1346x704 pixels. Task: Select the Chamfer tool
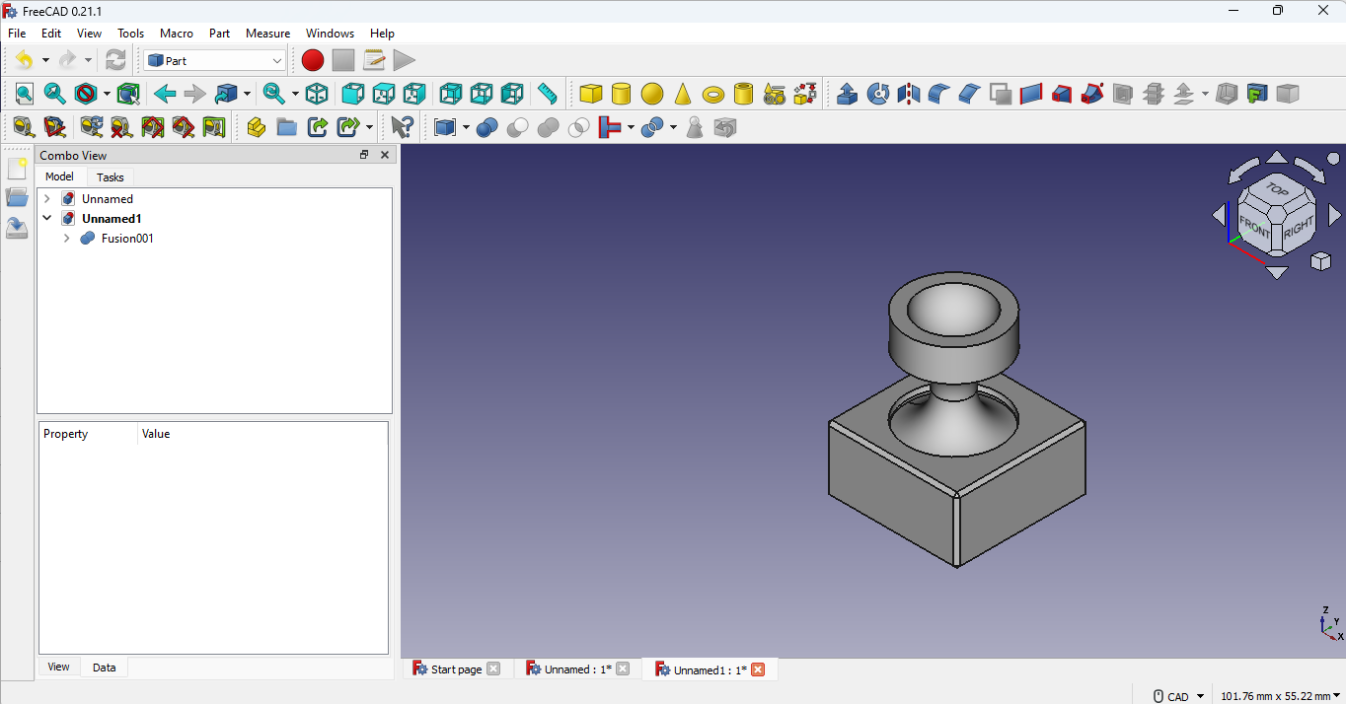969,94
